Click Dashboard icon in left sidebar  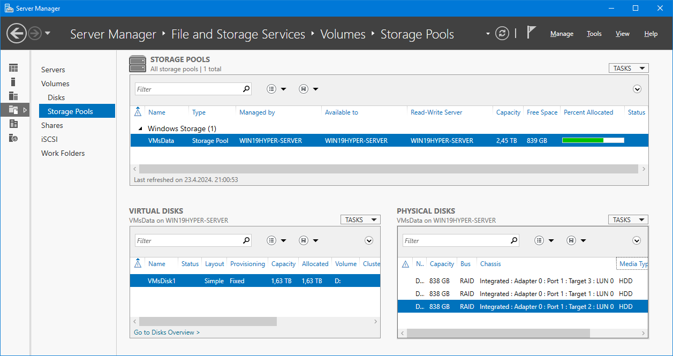pyautogui.click(x=13, y=68)
